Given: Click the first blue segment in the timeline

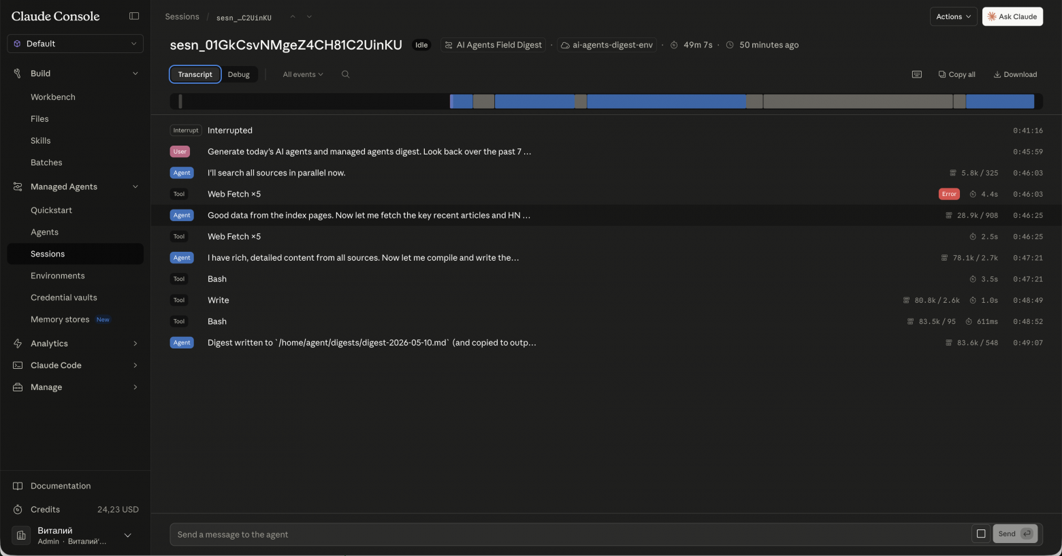Looking at the screenshot, I should point(462,101).
